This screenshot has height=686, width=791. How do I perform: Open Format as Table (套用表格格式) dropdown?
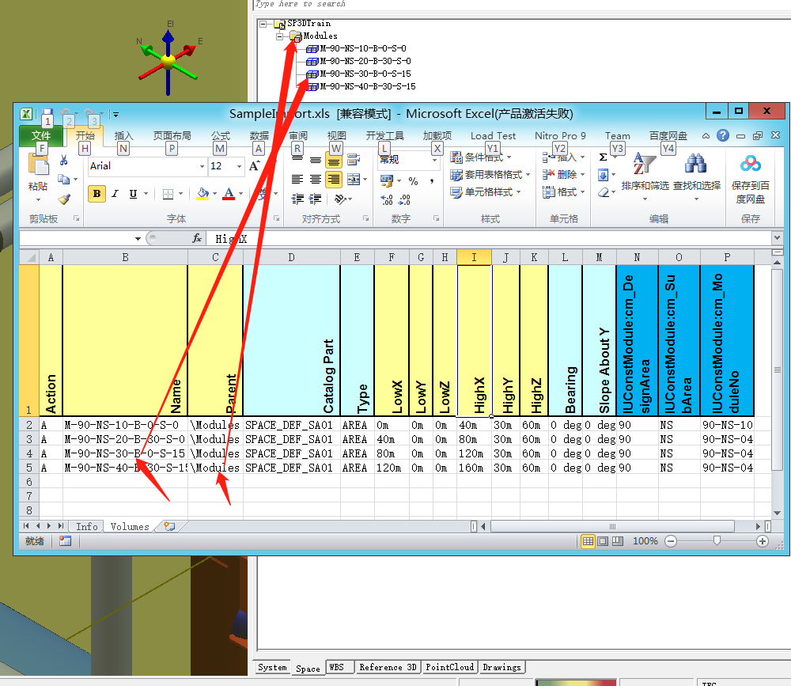coord(490,175)
